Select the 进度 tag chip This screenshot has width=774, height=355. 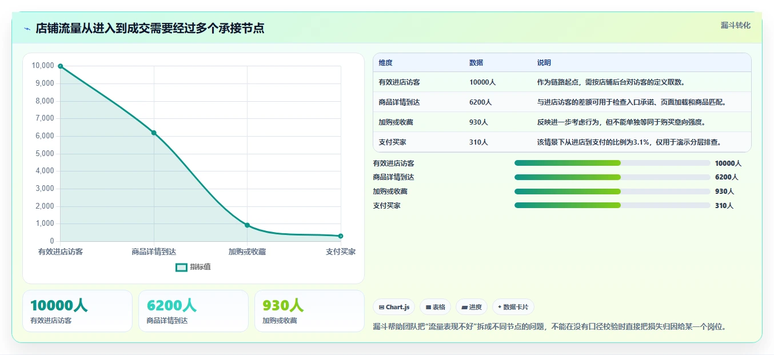(472, 307)
